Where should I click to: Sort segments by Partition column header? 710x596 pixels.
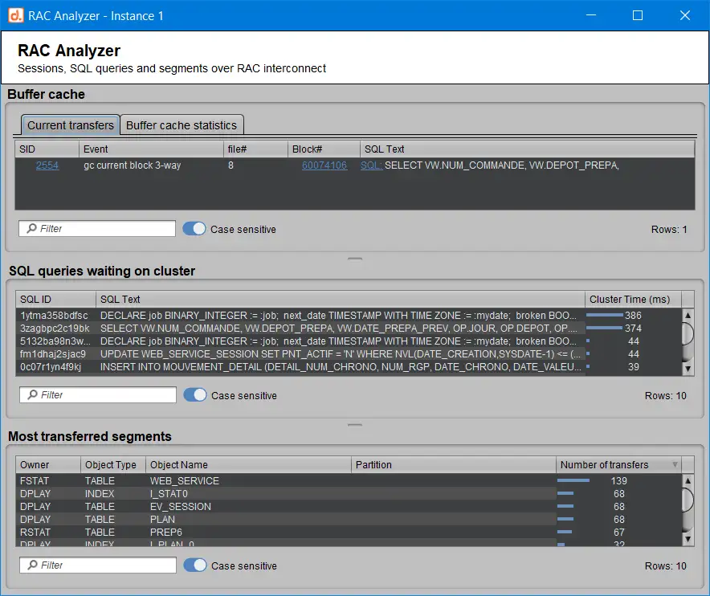(453, 464)
